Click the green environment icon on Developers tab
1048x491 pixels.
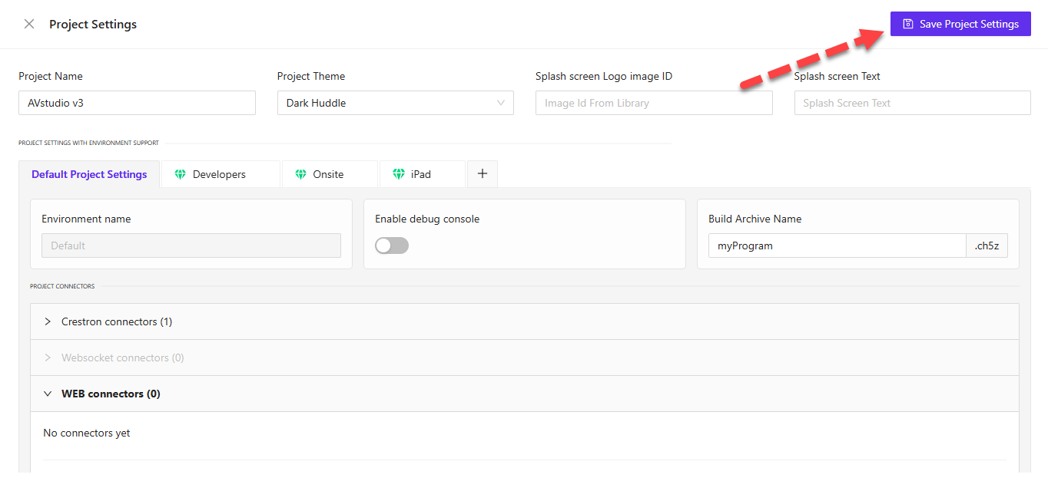point(178,173)
